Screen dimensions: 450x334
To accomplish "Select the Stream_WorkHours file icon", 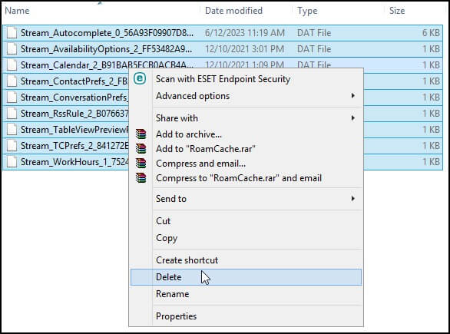I will (x=12, y=162).
